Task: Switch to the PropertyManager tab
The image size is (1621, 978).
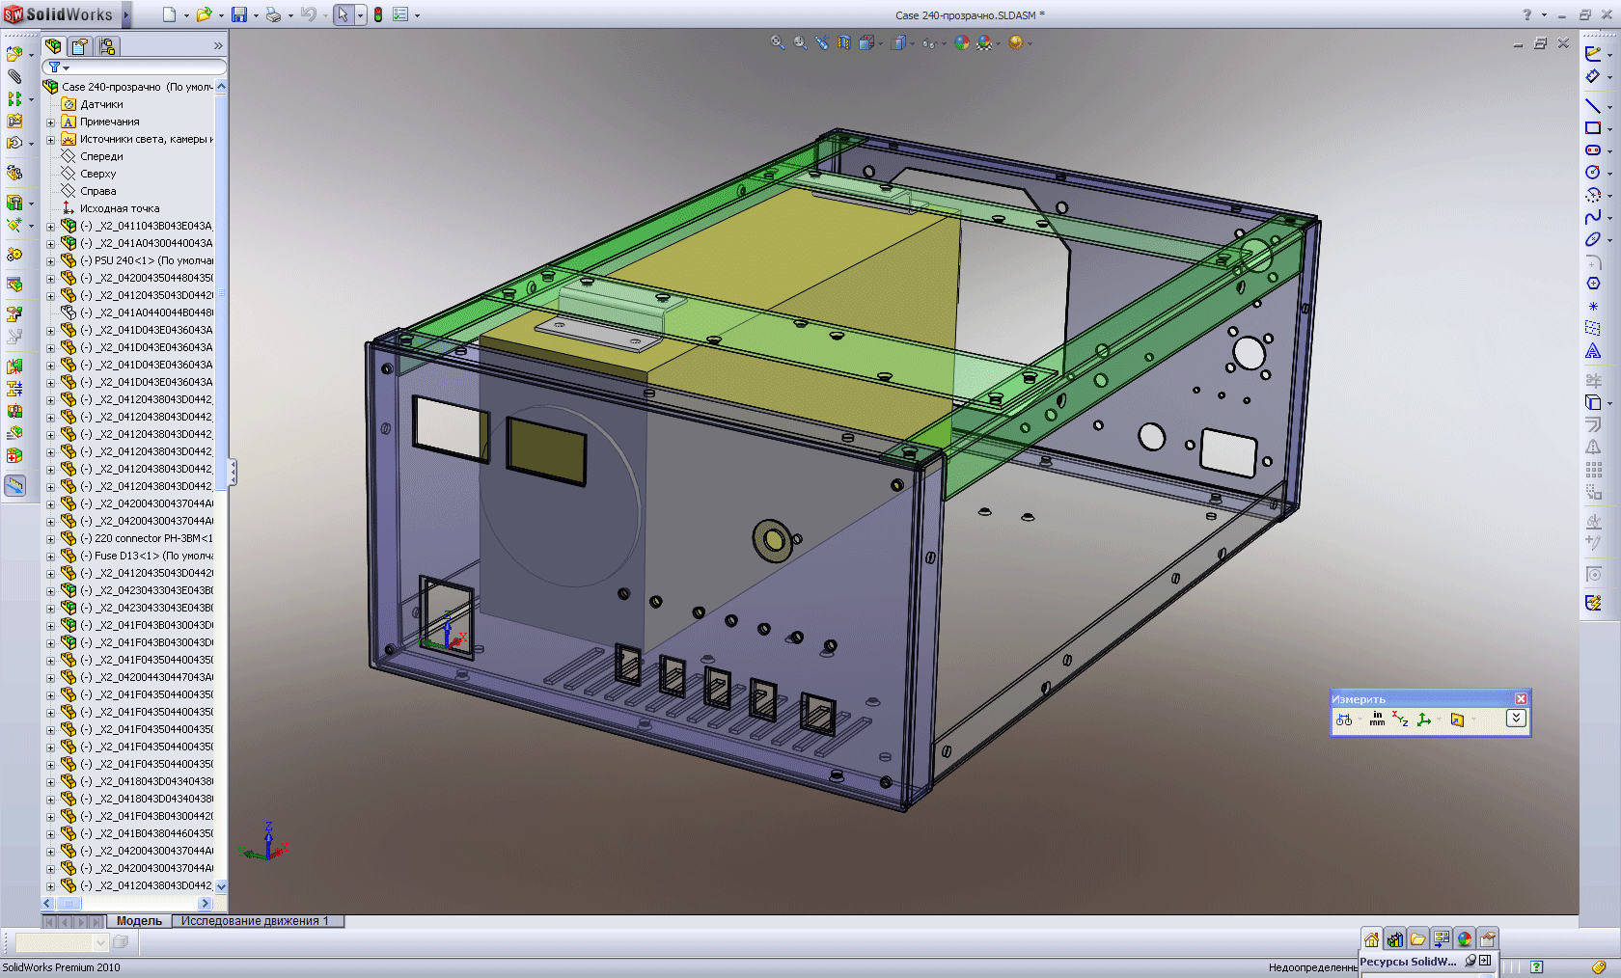Action: 80,46
